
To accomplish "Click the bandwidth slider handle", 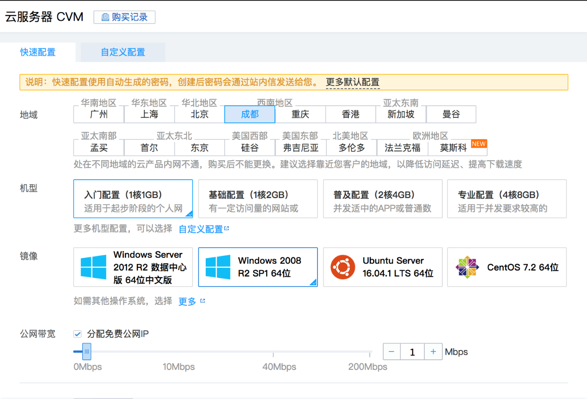I will (x=86, y=351).
